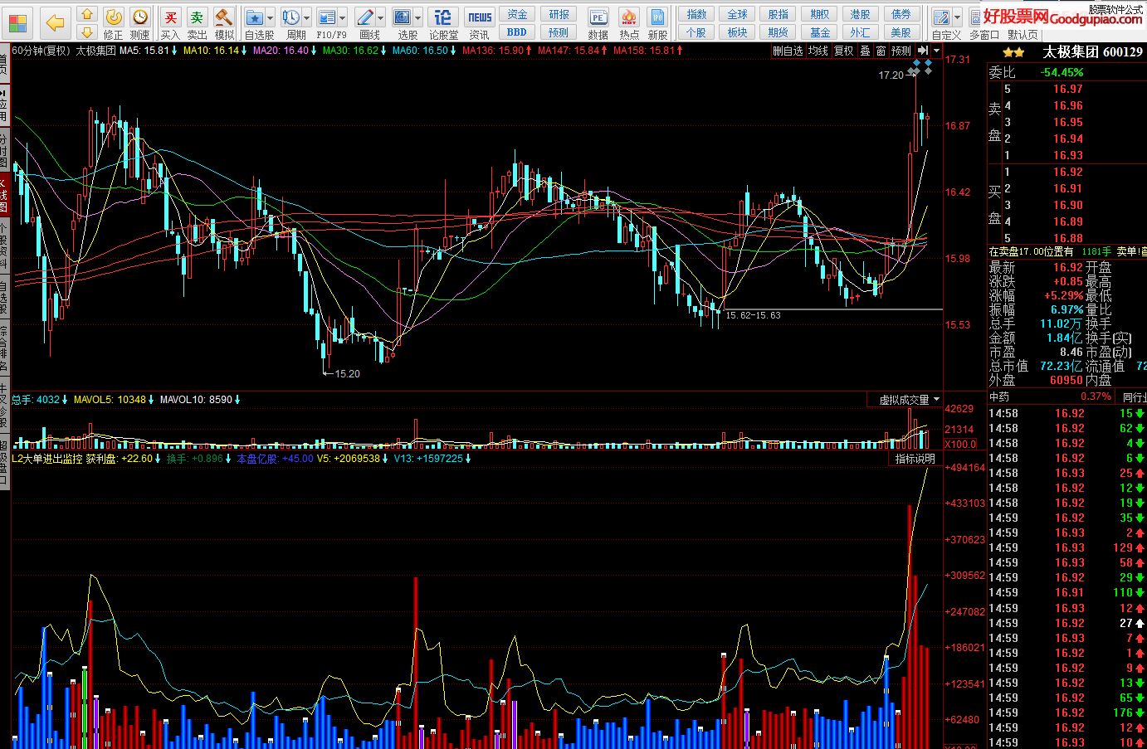Click the 美股 US stocks button

[x=901, y=32]
